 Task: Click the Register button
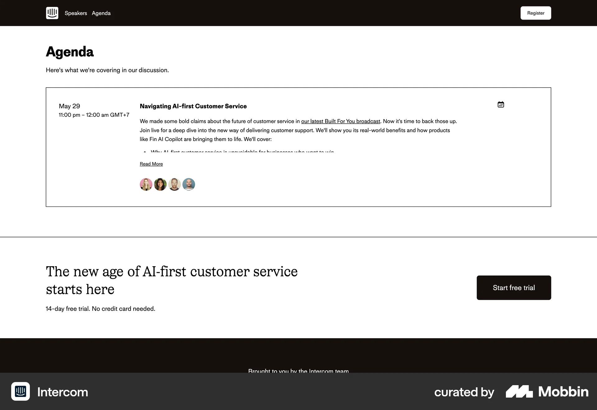(535, 13)
